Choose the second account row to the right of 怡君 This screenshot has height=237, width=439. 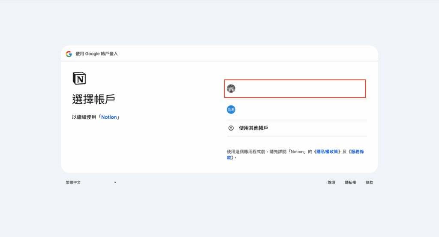tap(300, 110)
